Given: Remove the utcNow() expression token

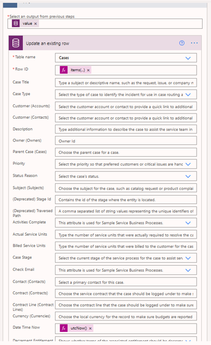Looking at the screenshot, I should coord(90,328).
